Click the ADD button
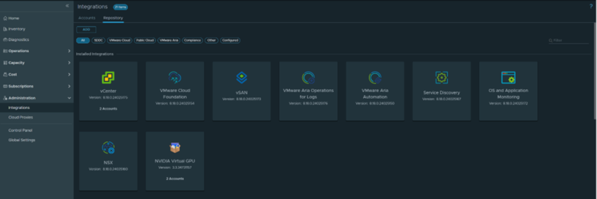This screenshot has height=199, width=597. (86, 30)
